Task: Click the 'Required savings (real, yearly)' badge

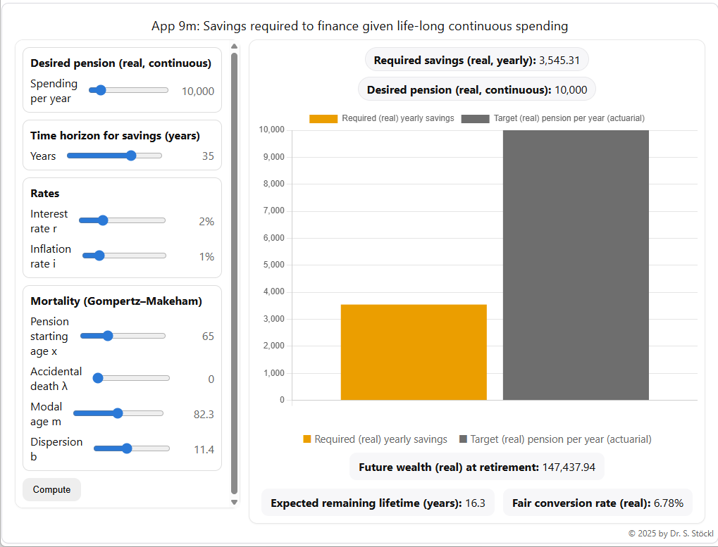Action: tap(476, 60)
